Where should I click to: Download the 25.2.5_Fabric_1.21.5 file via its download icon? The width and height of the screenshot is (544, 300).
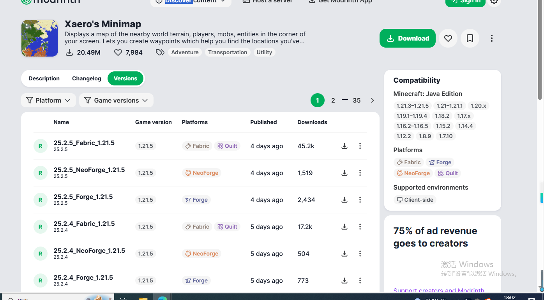click(344, 146)
